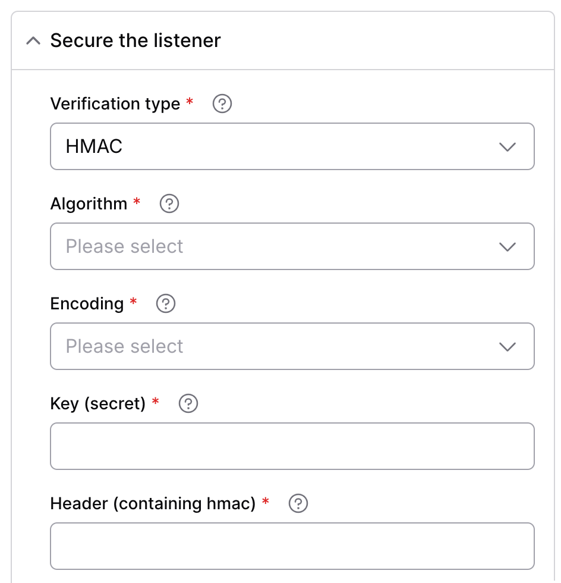Viewport: 561px width, 583px height.
Task: Open the Verification type HMAC dropdown
Action: tap(292, 146)
